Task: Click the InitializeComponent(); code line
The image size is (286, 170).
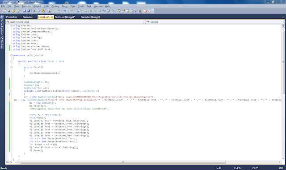Action: [x=45, y=73]
